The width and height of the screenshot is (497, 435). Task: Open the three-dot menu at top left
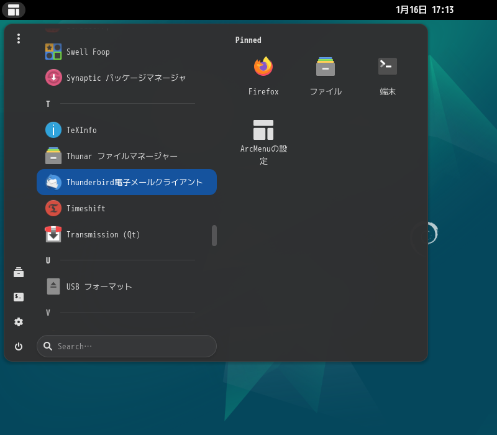[19, 38]
